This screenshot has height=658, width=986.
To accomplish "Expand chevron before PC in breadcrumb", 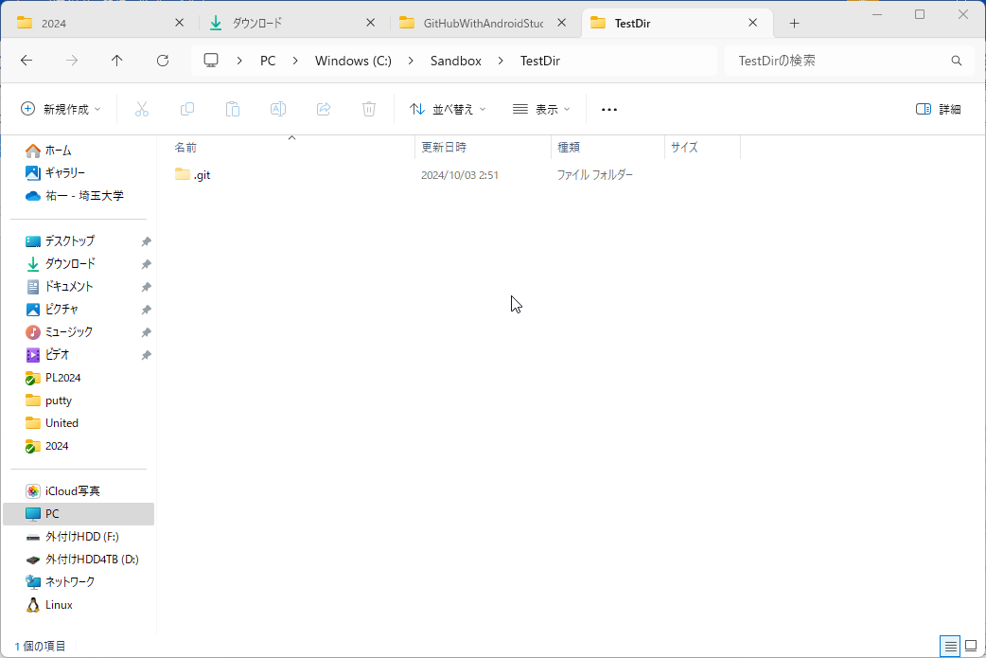I will tap(239, 61).
